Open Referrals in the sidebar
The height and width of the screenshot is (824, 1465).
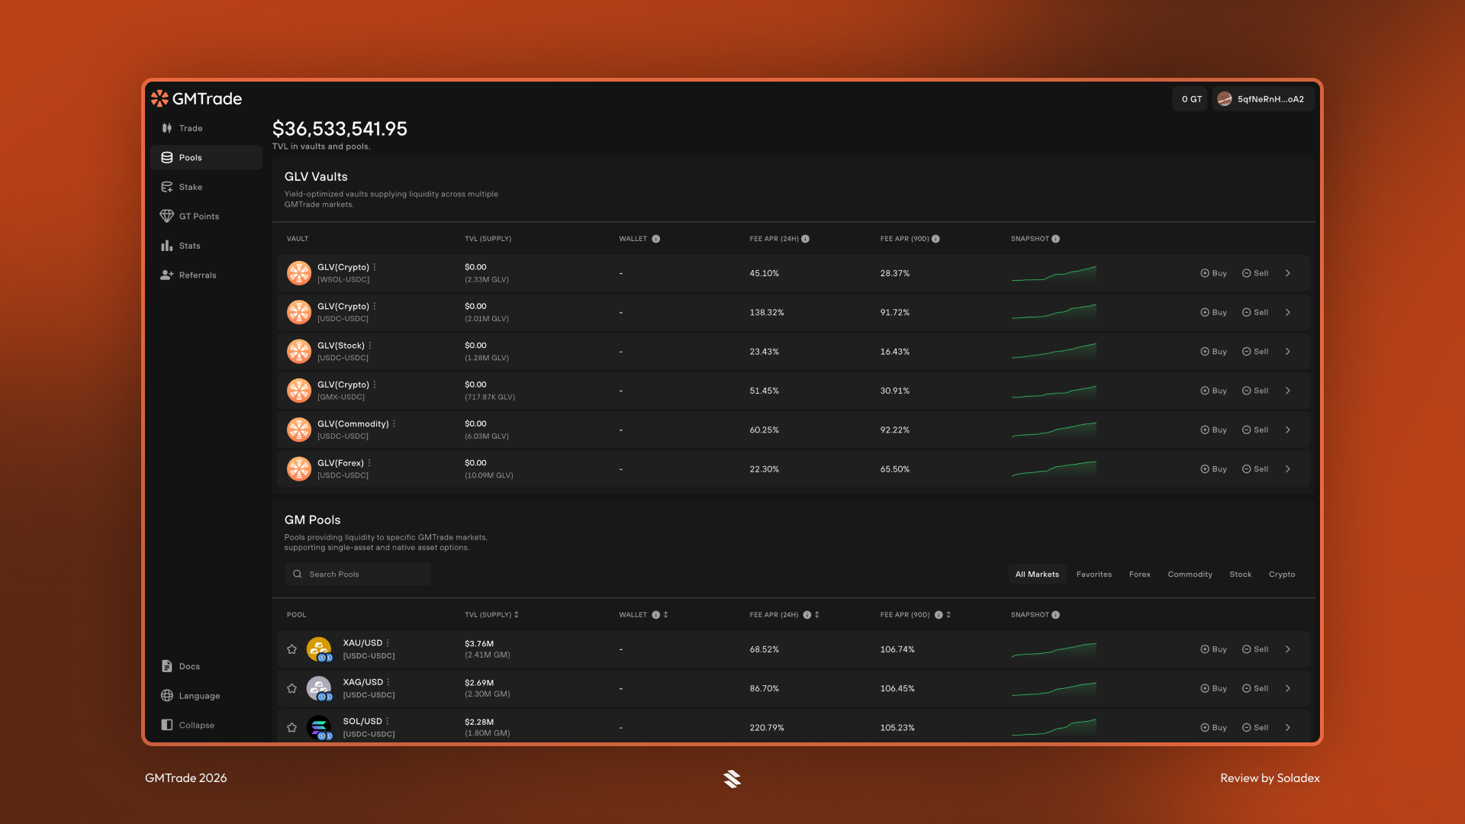pos(188,275)
